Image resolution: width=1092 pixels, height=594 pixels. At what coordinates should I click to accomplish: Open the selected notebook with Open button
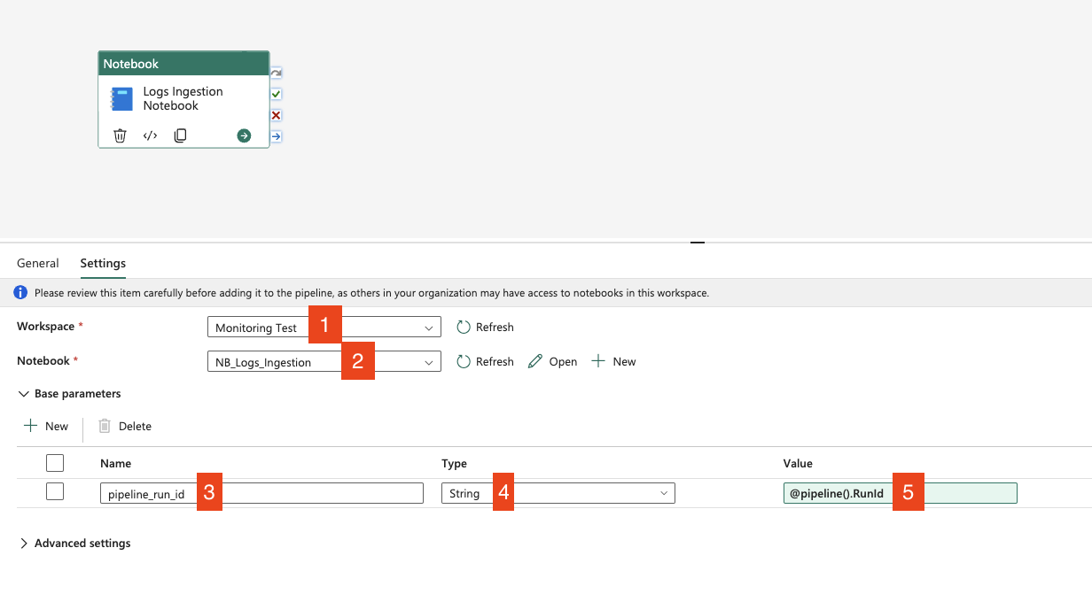tap(552, 362)
